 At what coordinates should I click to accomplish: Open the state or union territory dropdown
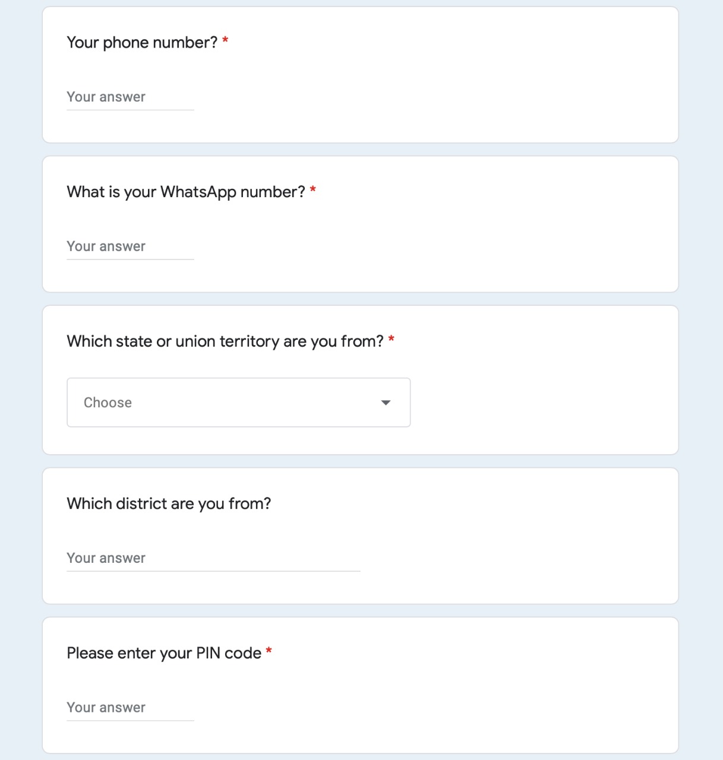coord(238,403)
